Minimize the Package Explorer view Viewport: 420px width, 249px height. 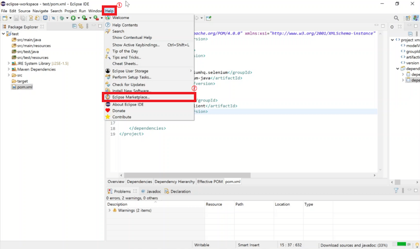(x=94, y=25)
